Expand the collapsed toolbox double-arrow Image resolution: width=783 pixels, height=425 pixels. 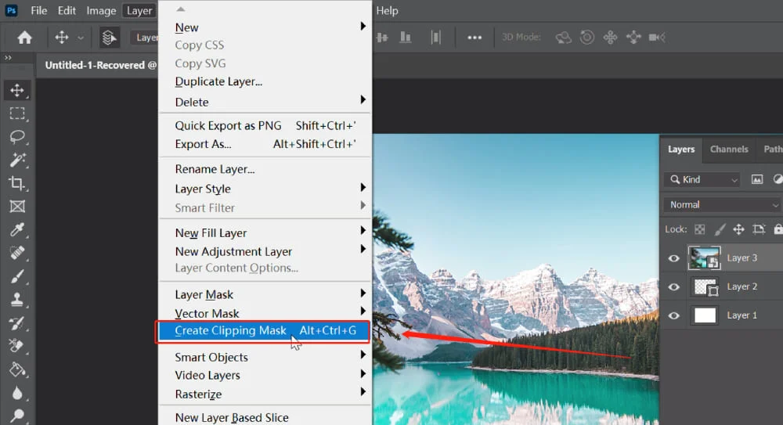[x=8, y=57]
